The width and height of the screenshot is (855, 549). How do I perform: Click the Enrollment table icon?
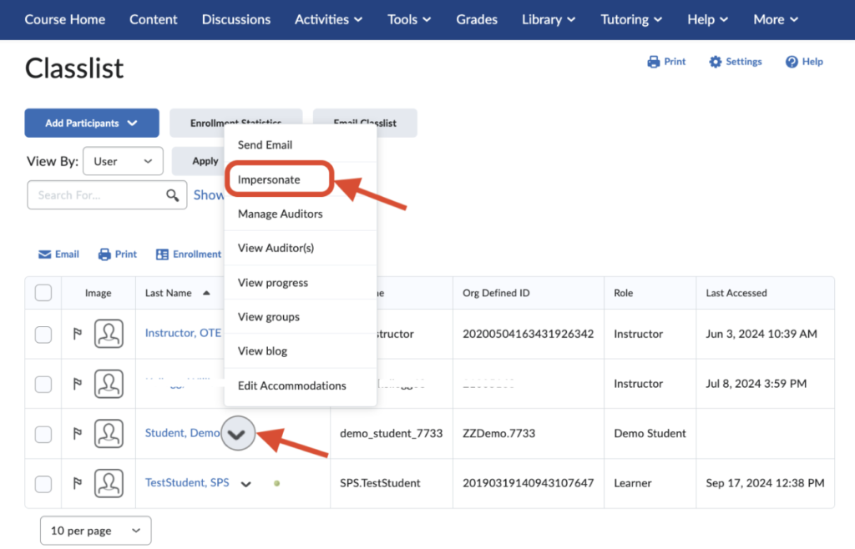(x=162, y=254)
